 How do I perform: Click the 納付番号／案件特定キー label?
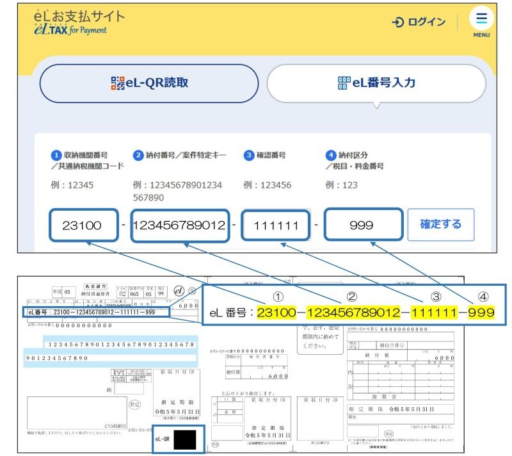point(186,155)
